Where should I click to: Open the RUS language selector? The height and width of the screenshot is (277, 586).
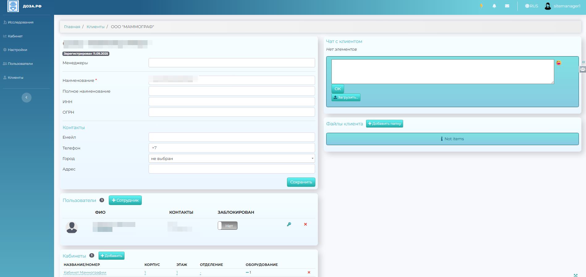531,6
